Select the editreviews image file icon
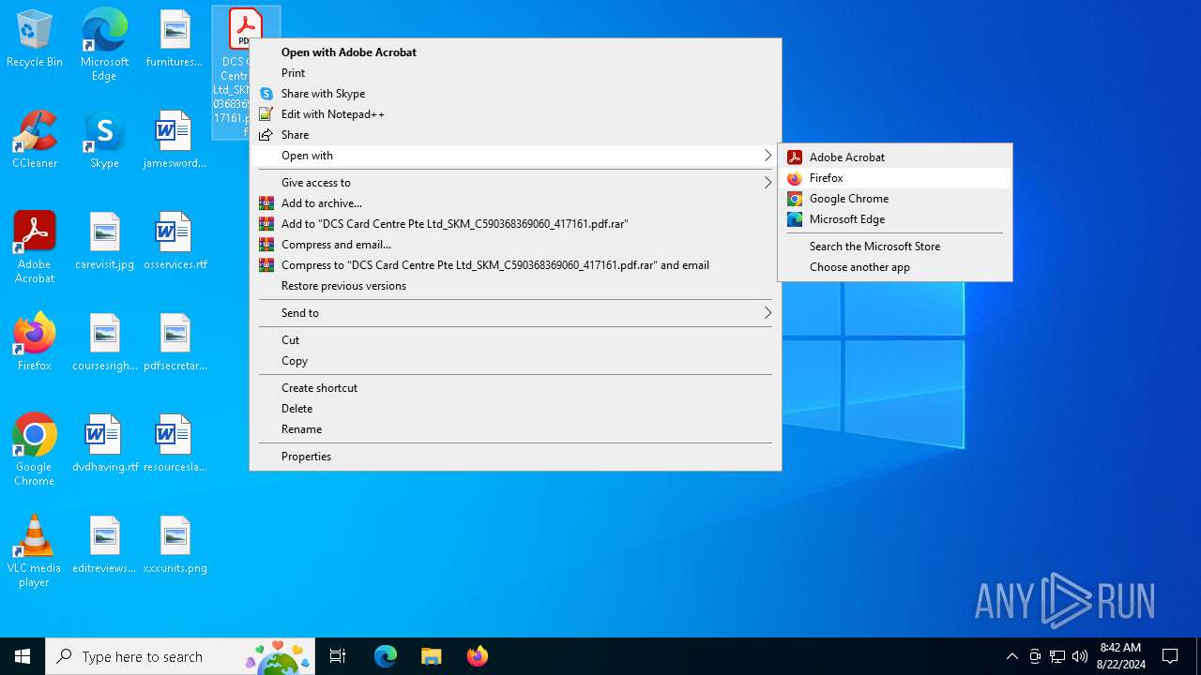Viewport: 1201px width, 675px height. point(104,546)
